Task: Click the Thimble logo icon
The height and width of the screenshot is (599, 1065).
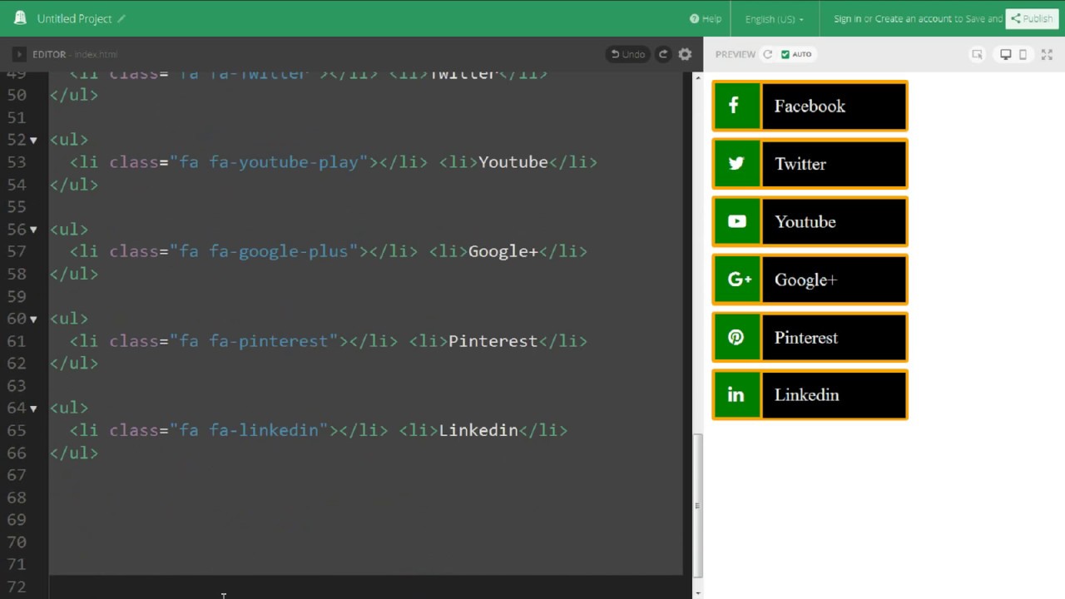Action: click(20, 17)
